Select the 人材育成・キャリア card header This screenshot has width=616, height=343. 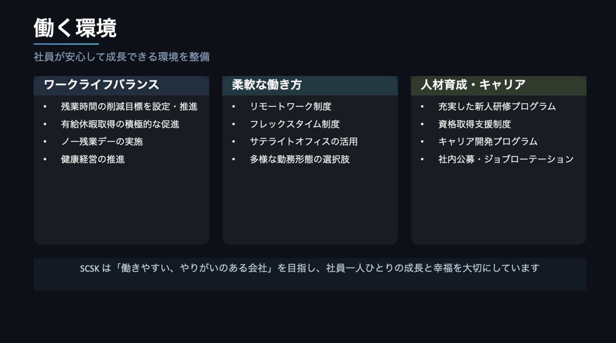coord(473,85)
